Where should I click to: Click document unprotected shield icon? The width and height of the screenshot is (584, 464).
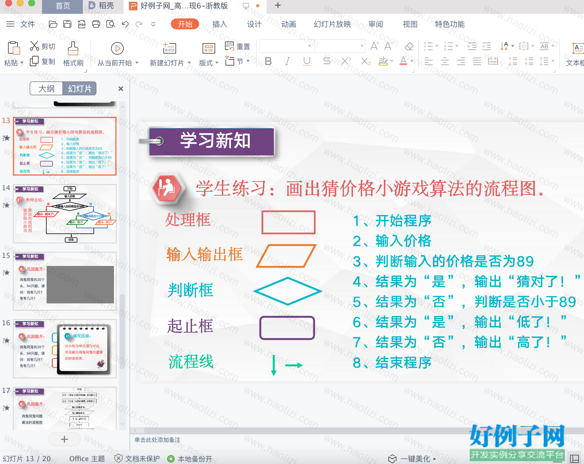pos(118,458)
